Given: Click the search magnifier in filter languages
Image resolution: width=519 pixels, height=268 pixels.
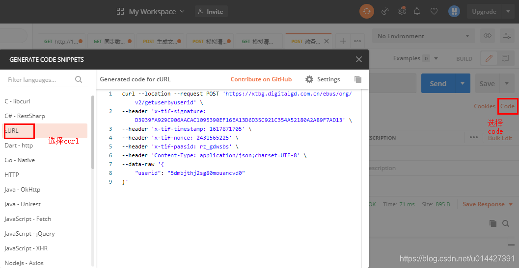Looking at the screenshot, I should pos(79,79).
